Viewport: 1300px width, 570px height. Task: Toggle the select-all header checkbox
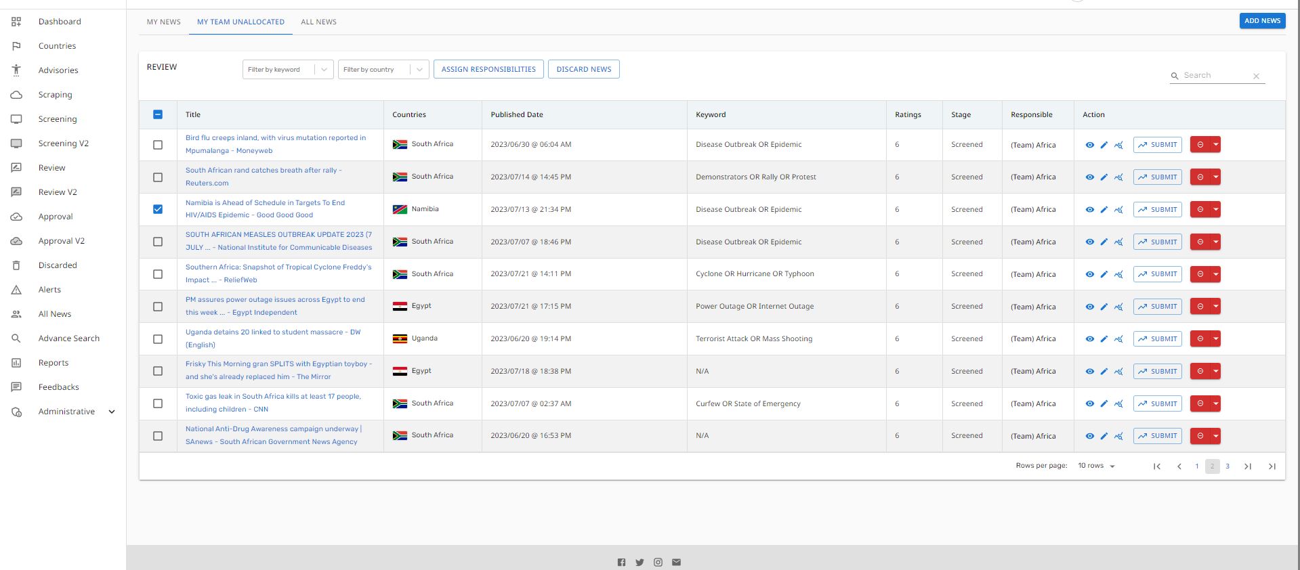158,114
